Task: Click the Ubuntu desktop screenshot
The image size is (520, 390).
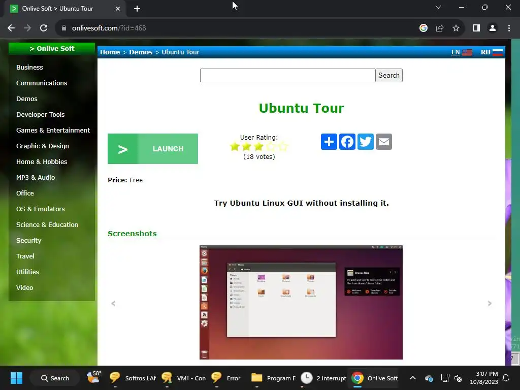Action: (301, 303)
